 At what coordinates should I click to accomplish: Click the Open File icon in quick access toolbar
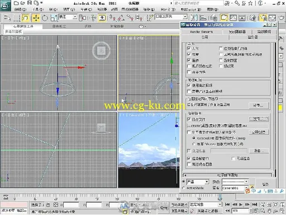(x=23, y=3)
